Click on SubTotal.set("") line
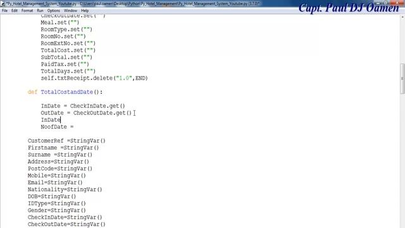This screenshot has width=405, height=228. [x=66, y=58]
